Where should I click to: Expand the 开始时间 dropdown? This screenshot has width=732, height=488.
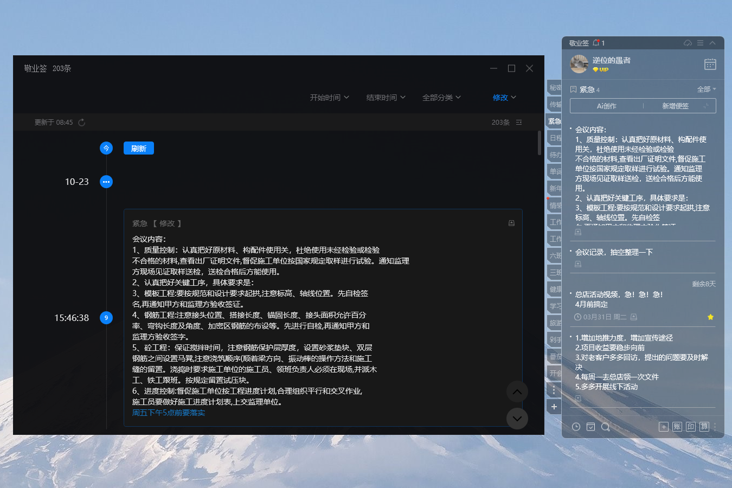click(x=329, y=98)
